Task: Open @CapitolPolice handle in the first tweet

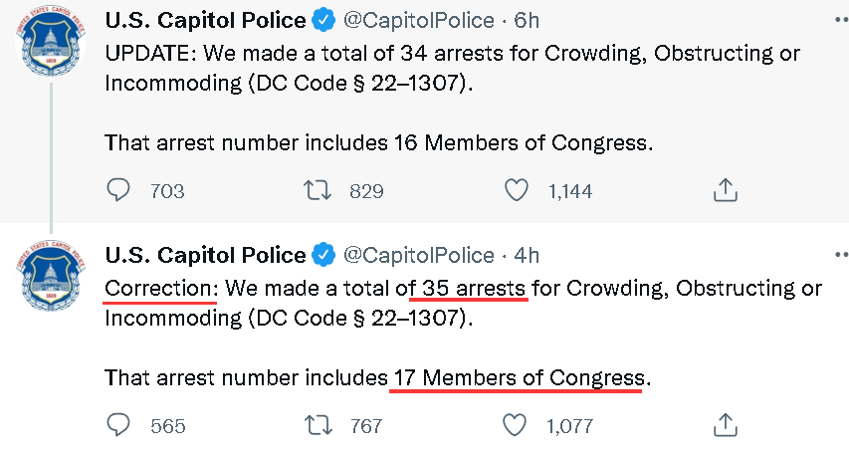Action: tap(419, 21)
